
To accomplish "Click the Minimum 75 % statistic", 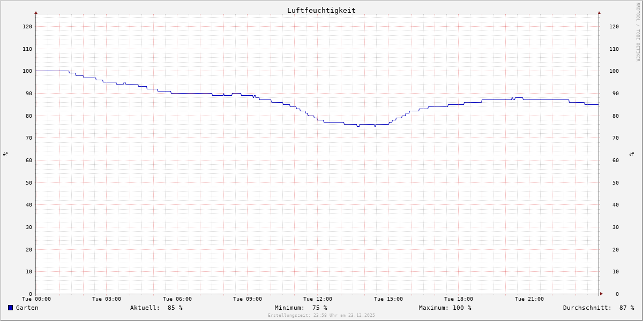I will point(301,308).
